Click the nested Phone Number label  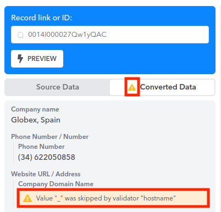tap(41, 147)
